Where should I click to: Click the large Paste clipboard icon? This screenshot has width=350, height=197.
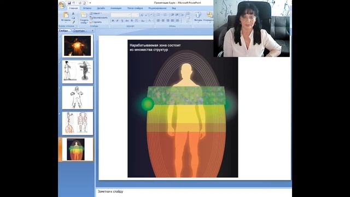[x=66, y=15]
